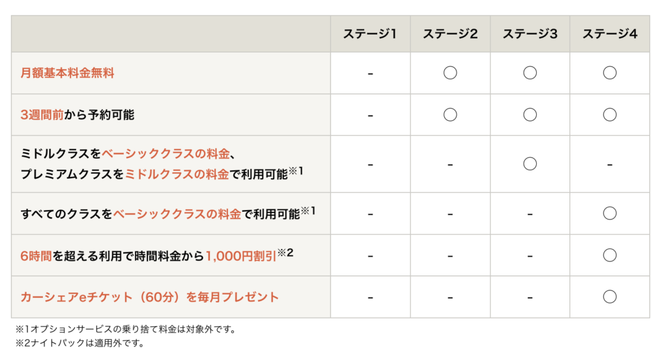Screen dimensions: 667x364
Task: Click the circle for 月額基本料金無料 under ステージ2
Action: click(x=450, y=73)
